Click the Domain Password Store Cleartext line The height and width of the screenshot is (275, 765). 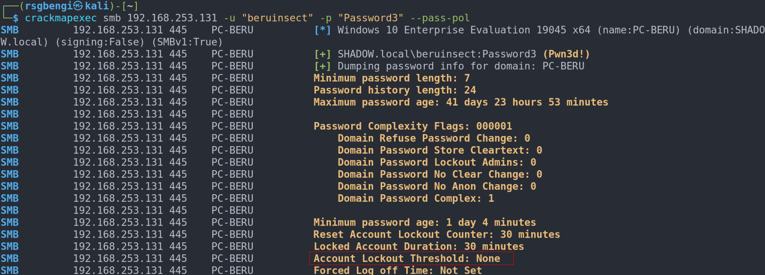coord(440,150)
